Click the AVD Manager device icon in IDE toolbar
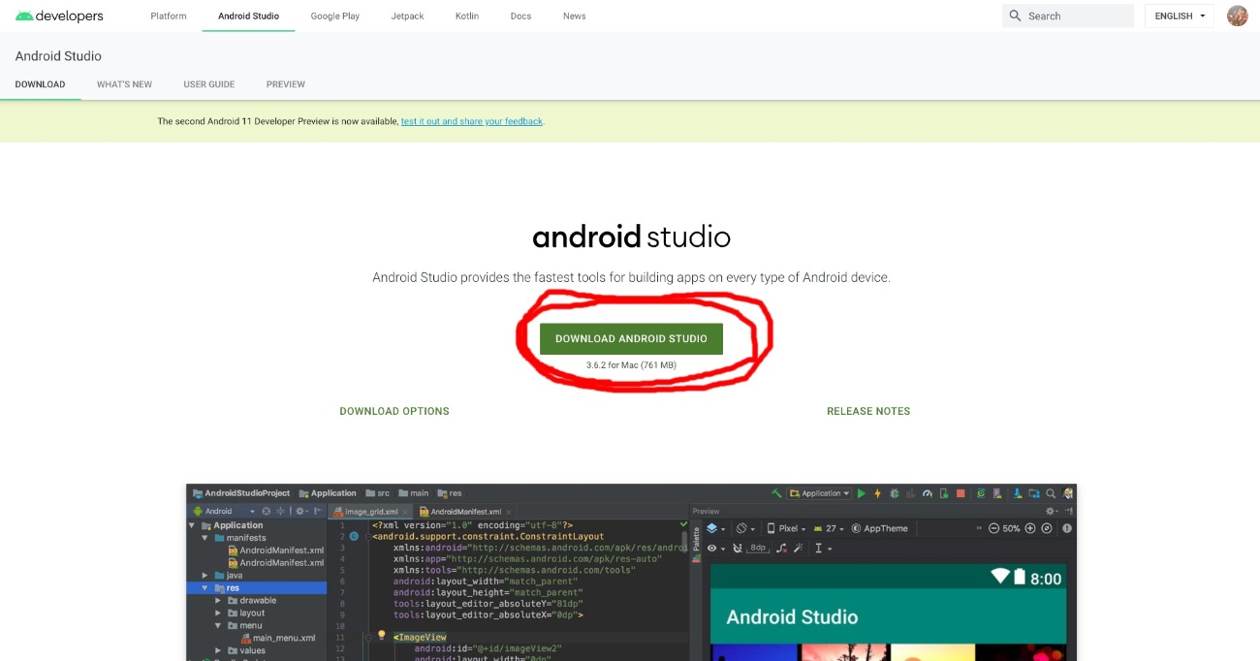Image resolution: width=1260 pixels, height=661 pixels. 996,493
